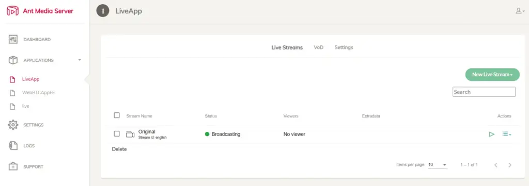
Task: Select the WebRTCAppEE application link
Action: (x=38, y=93)
